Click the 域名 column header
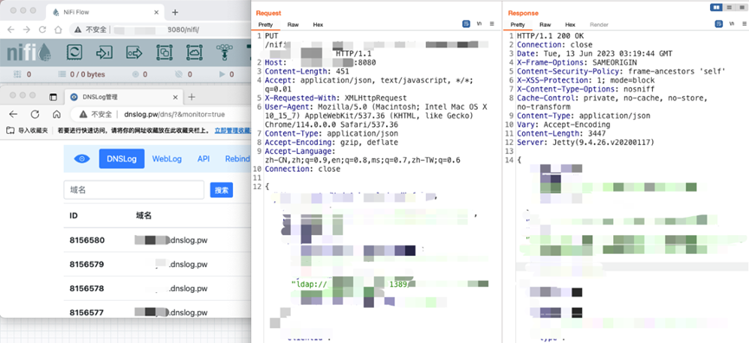This screenshot has width=749, height=343. 144,216
